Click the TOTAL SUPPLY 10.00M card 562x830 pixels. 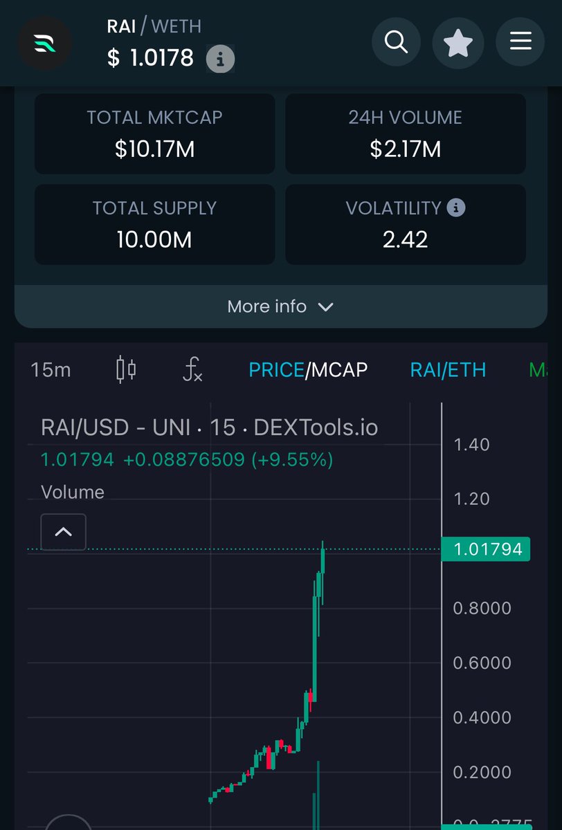click(155, 224)
